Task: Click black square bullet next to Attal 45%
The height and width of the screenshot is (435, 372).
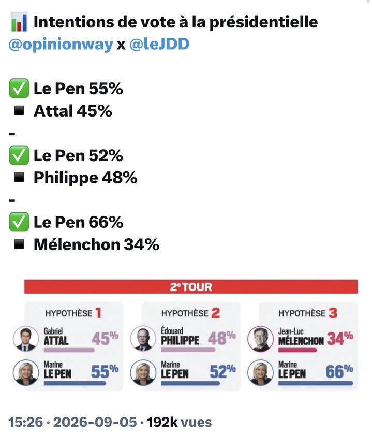Action: pyautogui.click(x=19, y=111)
